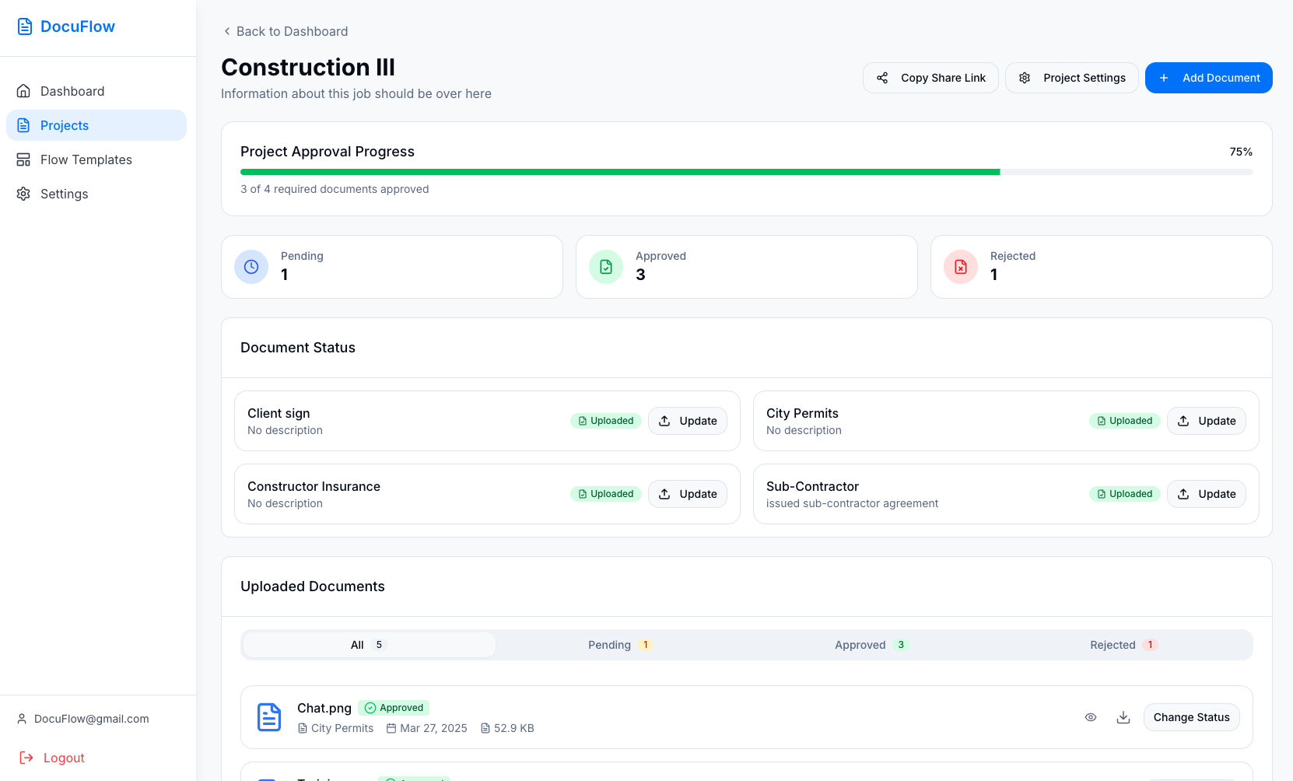
Task: Click the DocuFlow logo icon
Action: pos(25,26)
